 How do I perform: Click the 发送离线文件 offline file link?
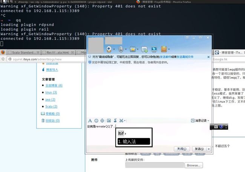click(x=185, y=57)
